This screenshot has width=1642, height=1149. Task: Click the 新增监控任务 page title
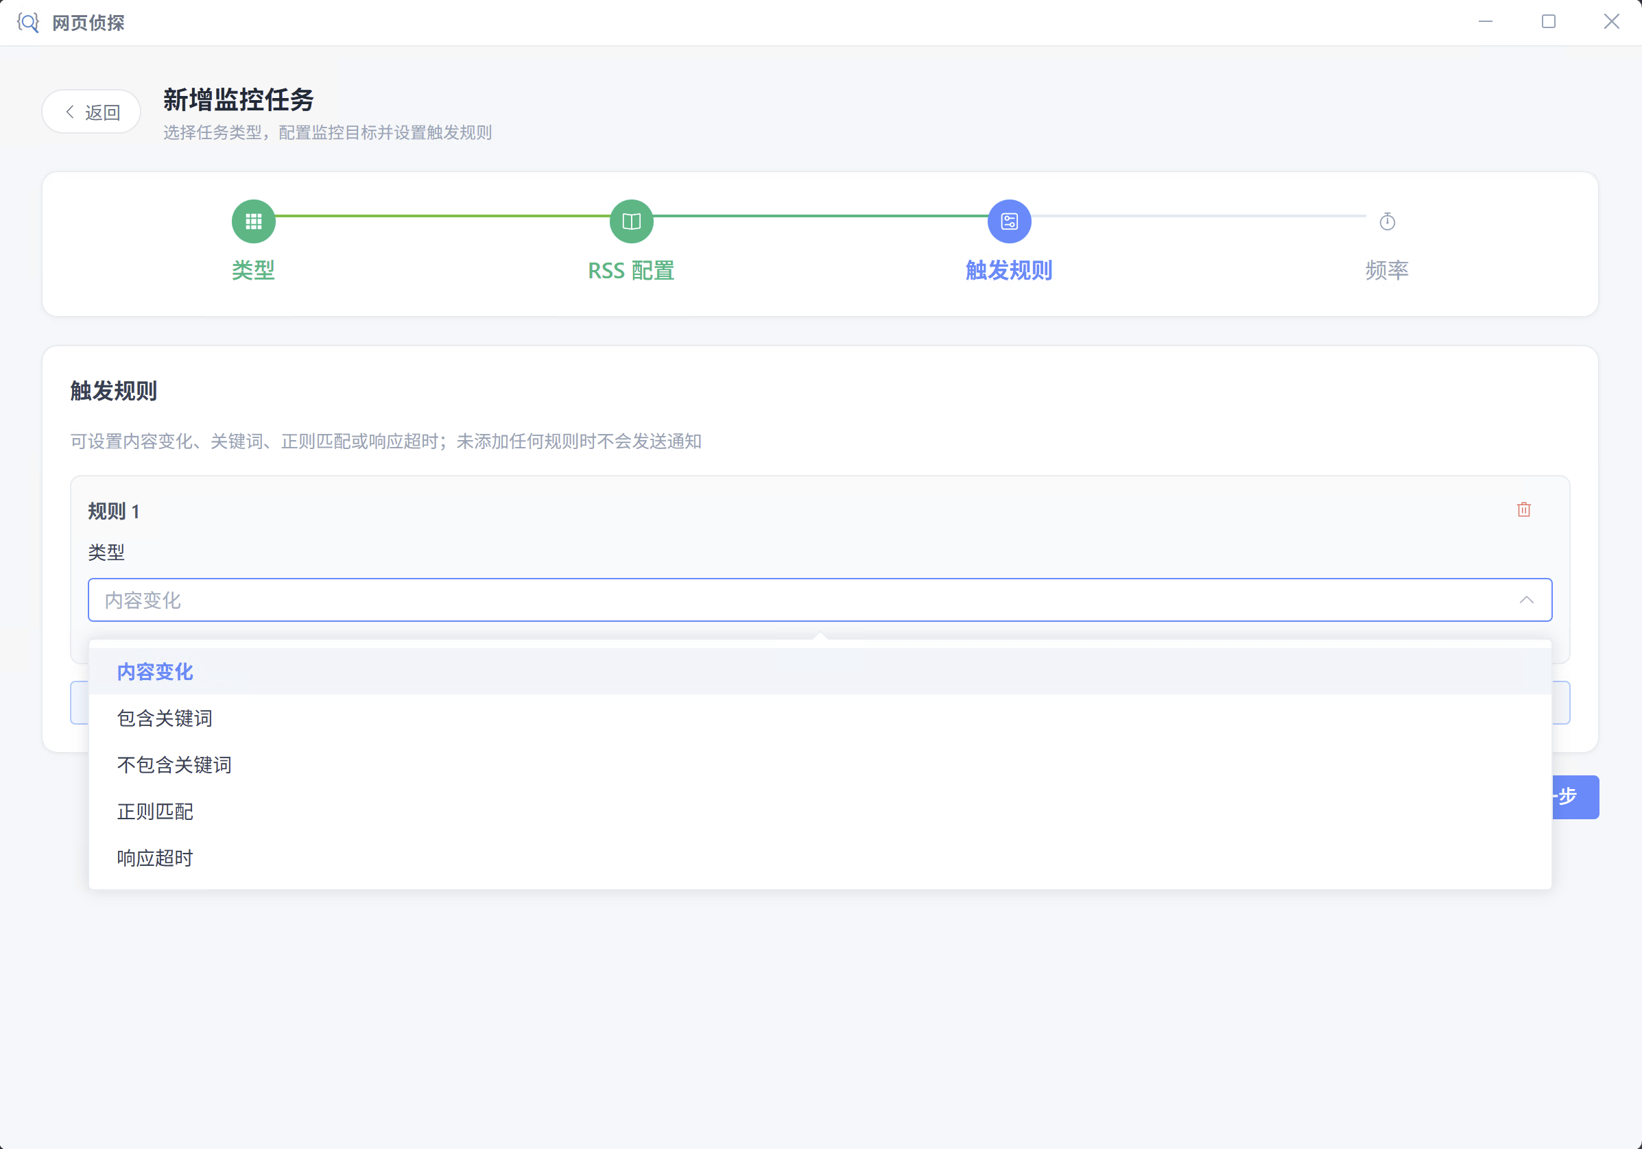239,99
